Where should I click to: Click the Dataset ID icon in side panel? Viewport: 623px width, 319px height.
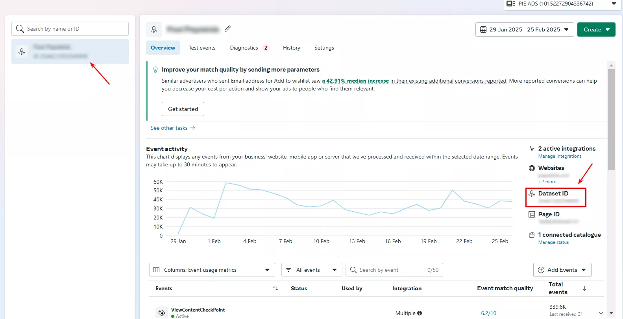click(532, 194)
